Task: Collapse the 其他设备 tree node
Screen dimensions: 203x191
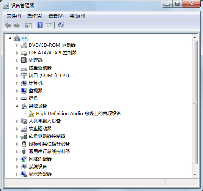Action: (x=17, y=106)
